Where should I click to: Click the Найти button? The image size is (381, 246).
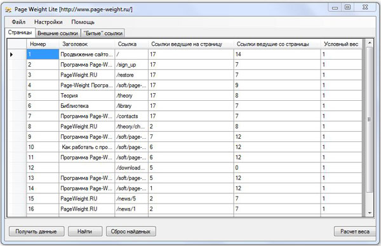(85, 231)
